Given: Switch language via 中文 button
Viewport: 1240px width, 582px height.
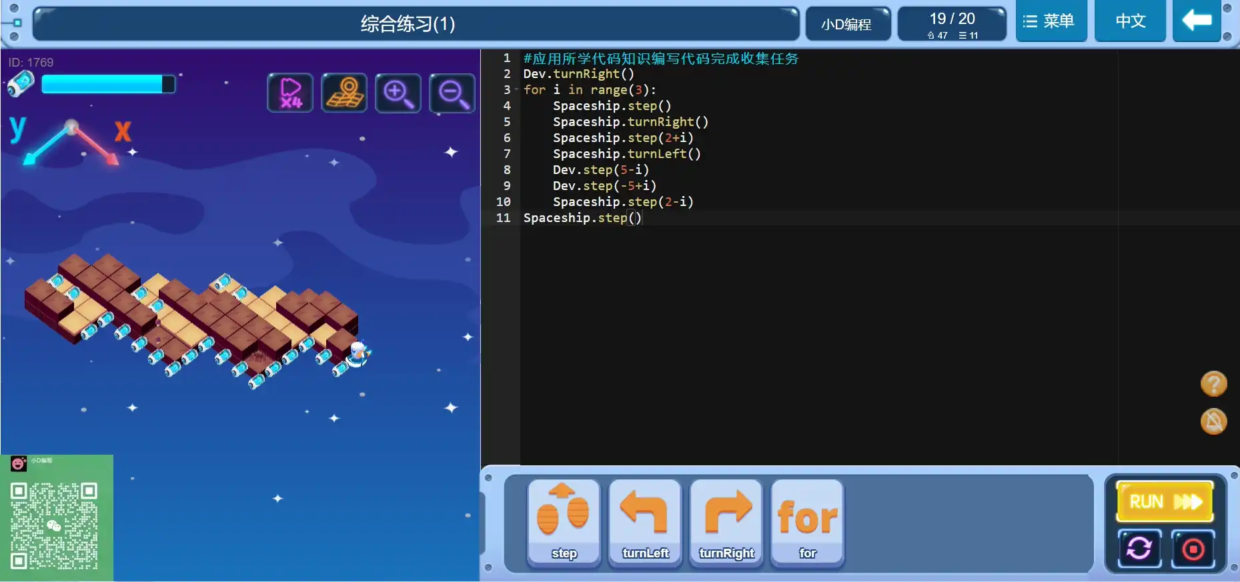Looking at the screenshot, I should pos(1130,21).
